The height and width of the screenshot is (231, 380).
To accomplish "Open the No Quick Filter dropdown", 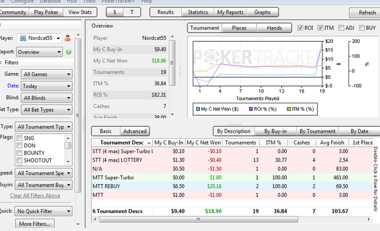I will coord(43,211).
